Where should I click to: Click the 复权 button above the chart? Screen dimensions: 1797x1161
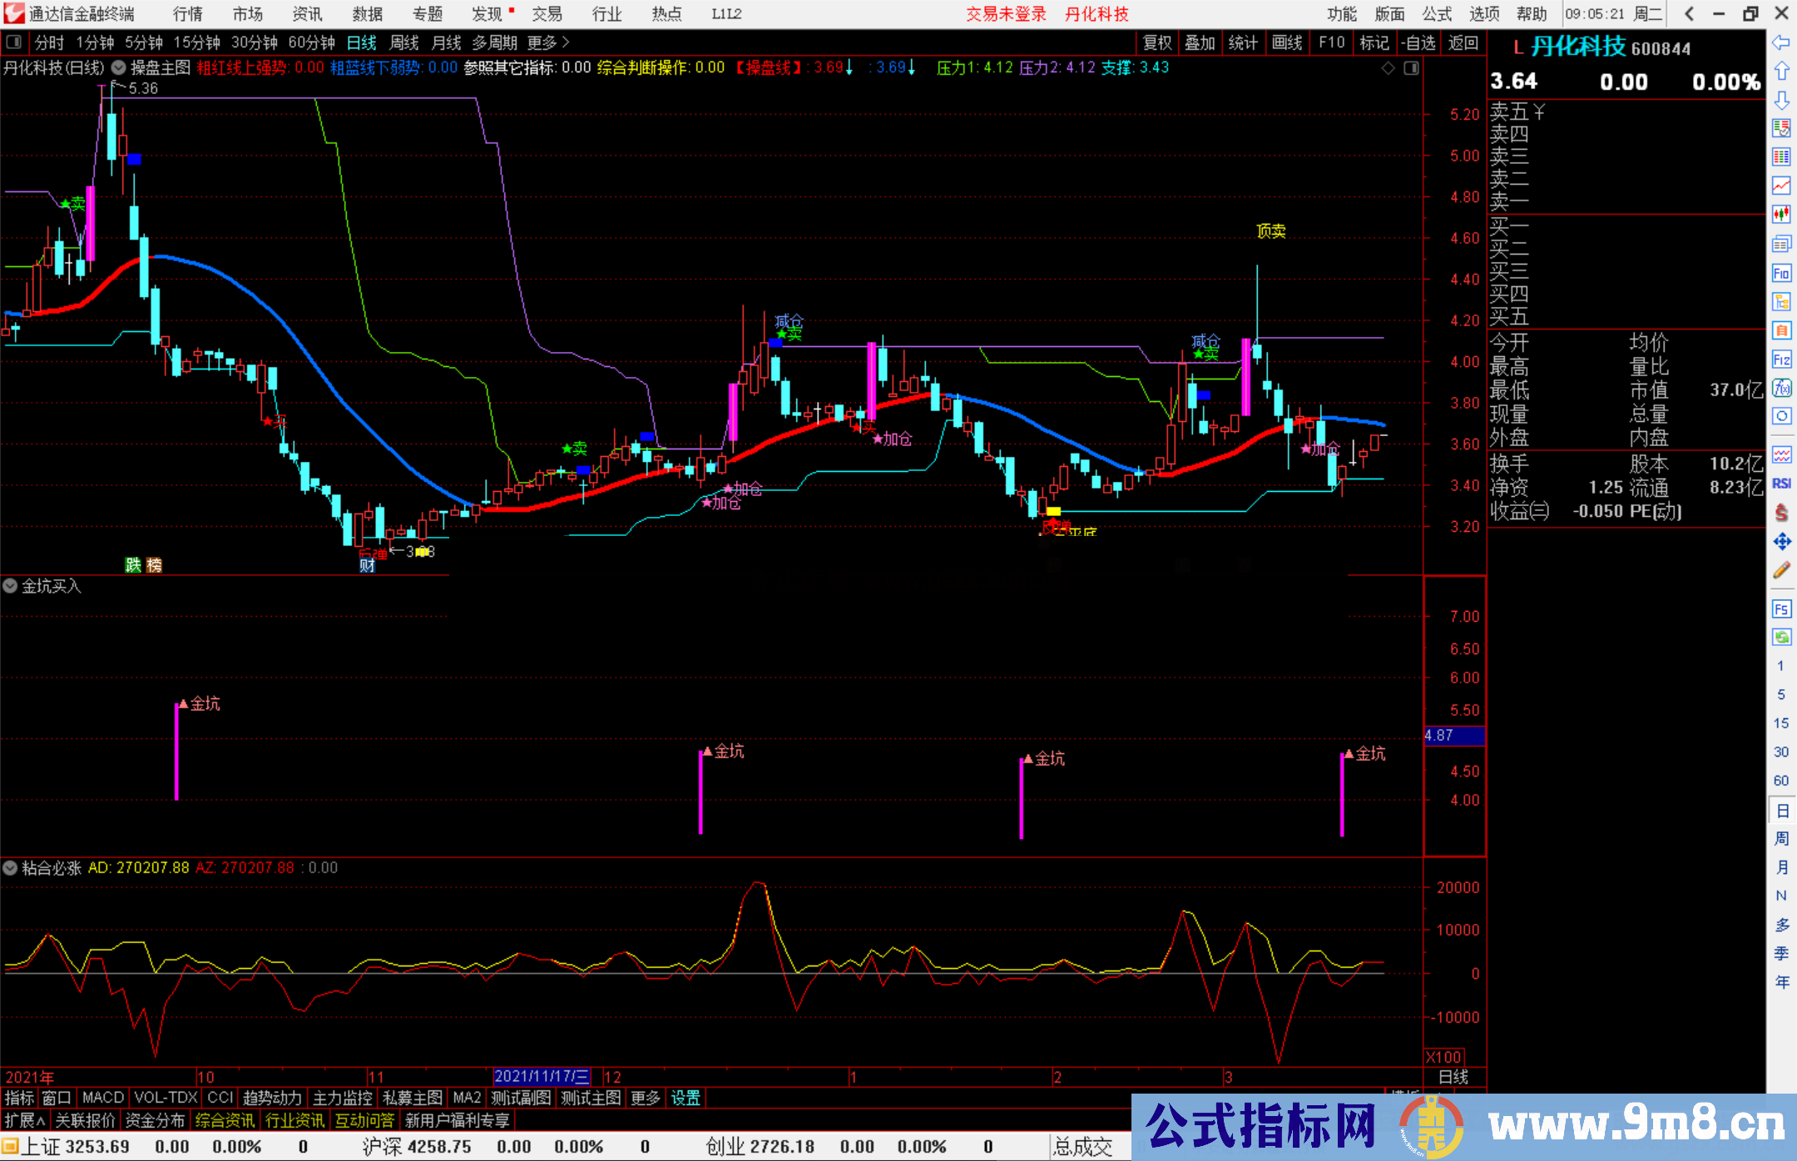click(1157, 42)
